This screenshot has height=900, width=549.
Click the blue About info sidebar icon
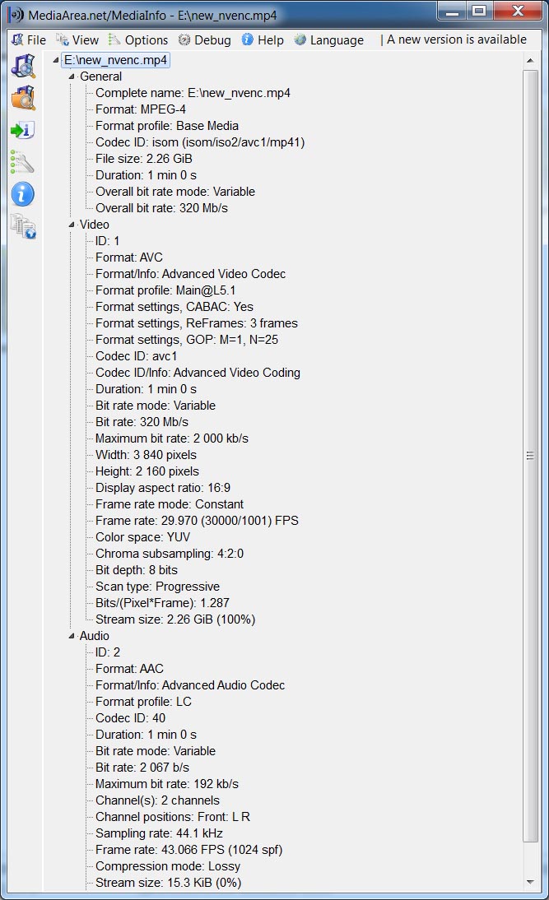coord(23,195)
